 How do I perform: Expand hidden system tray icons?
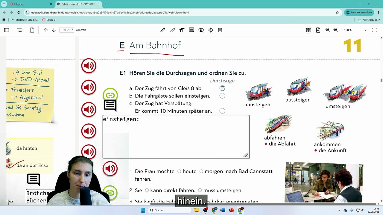339,210
